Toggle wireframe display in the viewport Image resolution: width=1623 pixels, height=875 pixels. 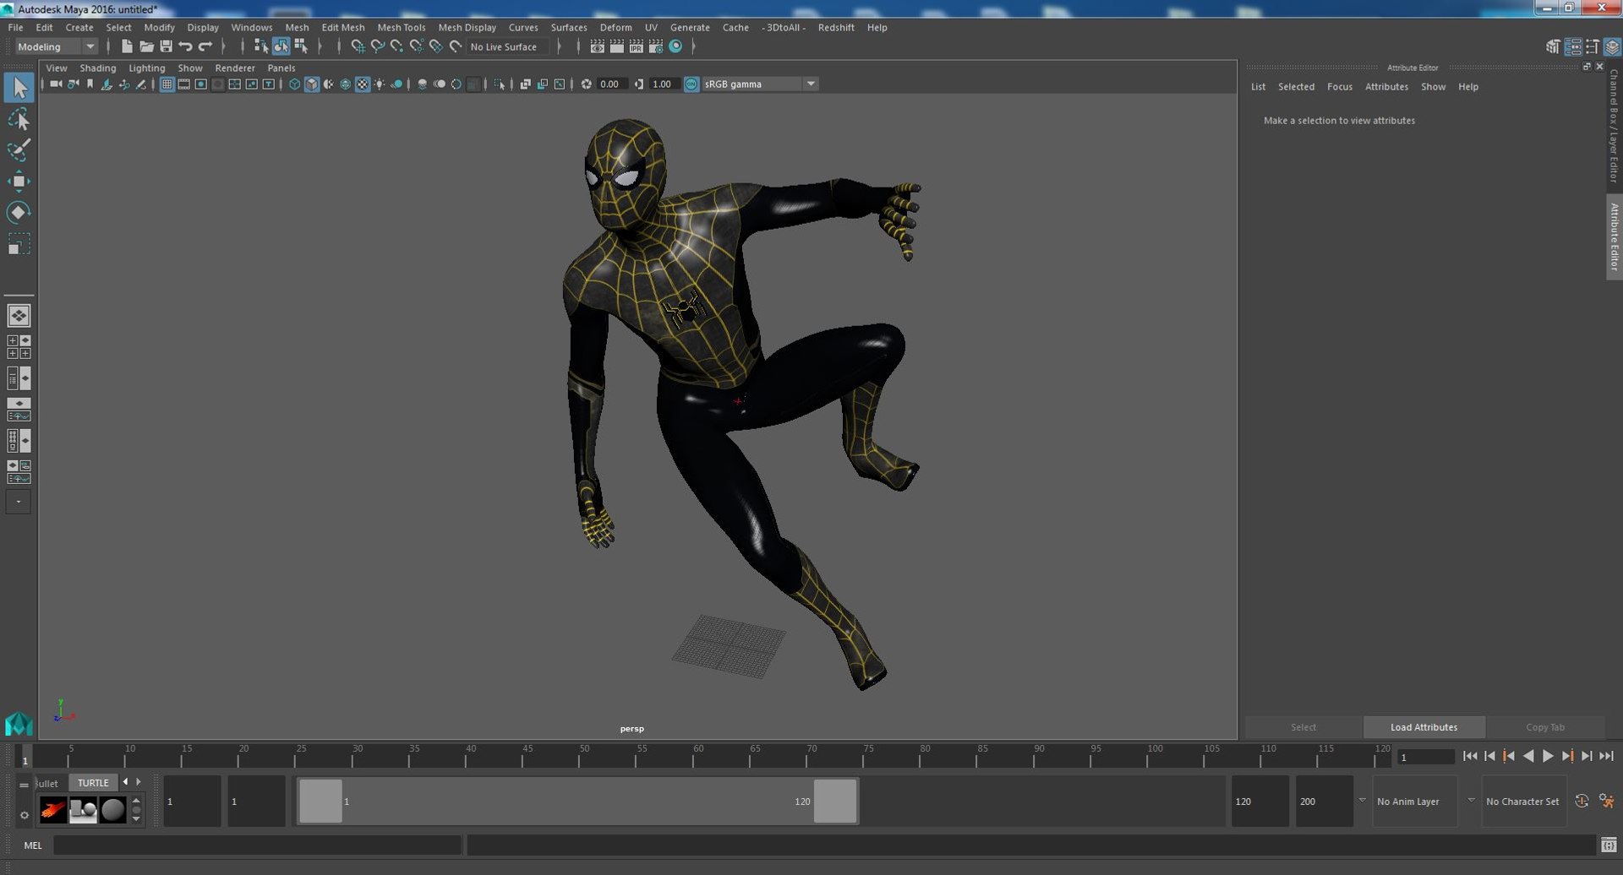(294, 84)
